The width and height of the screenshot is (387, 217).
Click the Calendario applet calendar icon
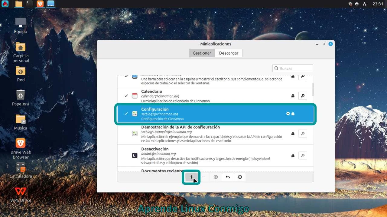(x=135, y=96)
